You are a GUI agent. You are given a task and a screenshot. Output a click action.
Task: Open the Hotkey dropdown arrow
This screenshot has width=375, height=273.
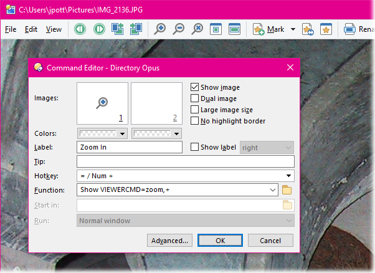[288, 176]
